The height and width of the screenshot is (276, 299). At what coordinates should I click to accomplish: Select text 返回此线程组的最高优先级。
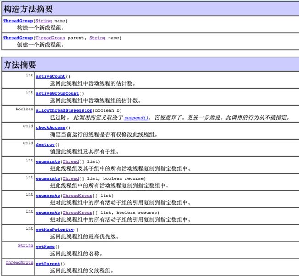85,236
